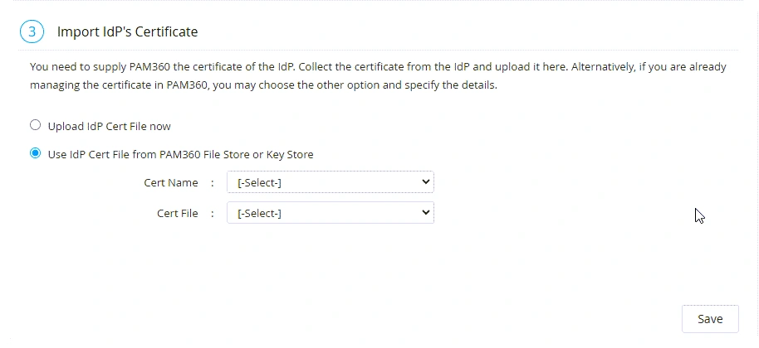Select "Use IdP Cert File from PAM360" radio button
The width and height of the screenshot is (759, 348).
(35, 154)
